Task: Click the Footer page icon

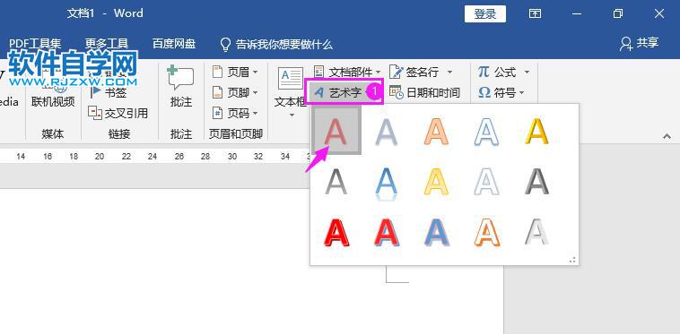Action: coord(217,92)
